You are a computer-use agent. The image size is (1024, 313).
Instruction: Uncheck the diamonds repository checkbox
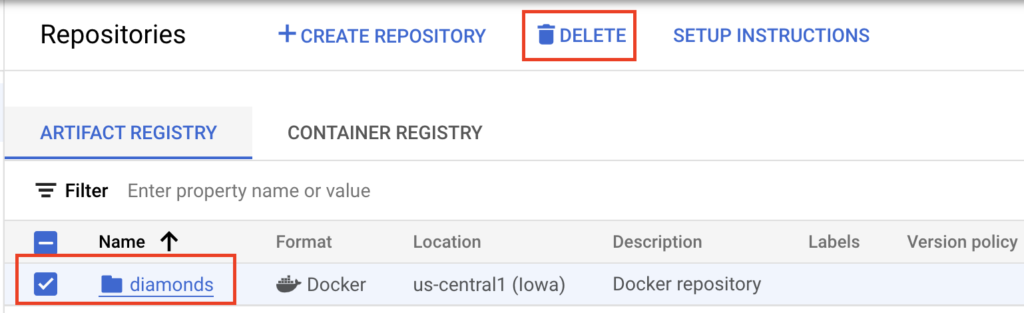(45, 284)
